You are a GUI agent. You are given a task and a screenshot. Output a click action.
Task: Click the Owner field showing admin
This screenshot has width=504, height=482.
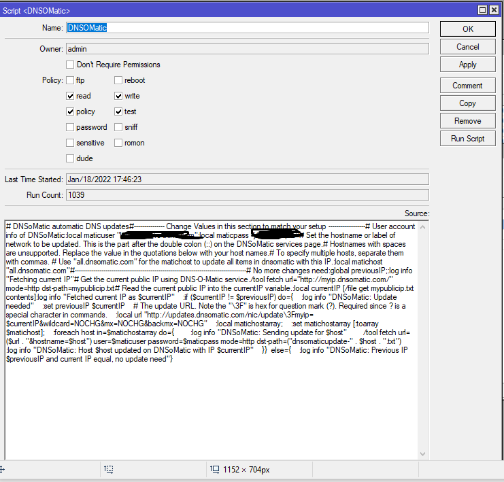(x=248, y=49)
